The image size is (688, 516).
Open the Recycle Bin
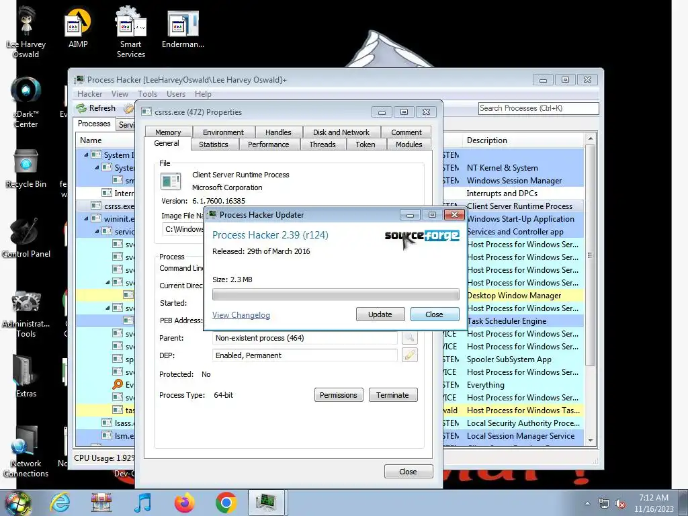[26, 168]
